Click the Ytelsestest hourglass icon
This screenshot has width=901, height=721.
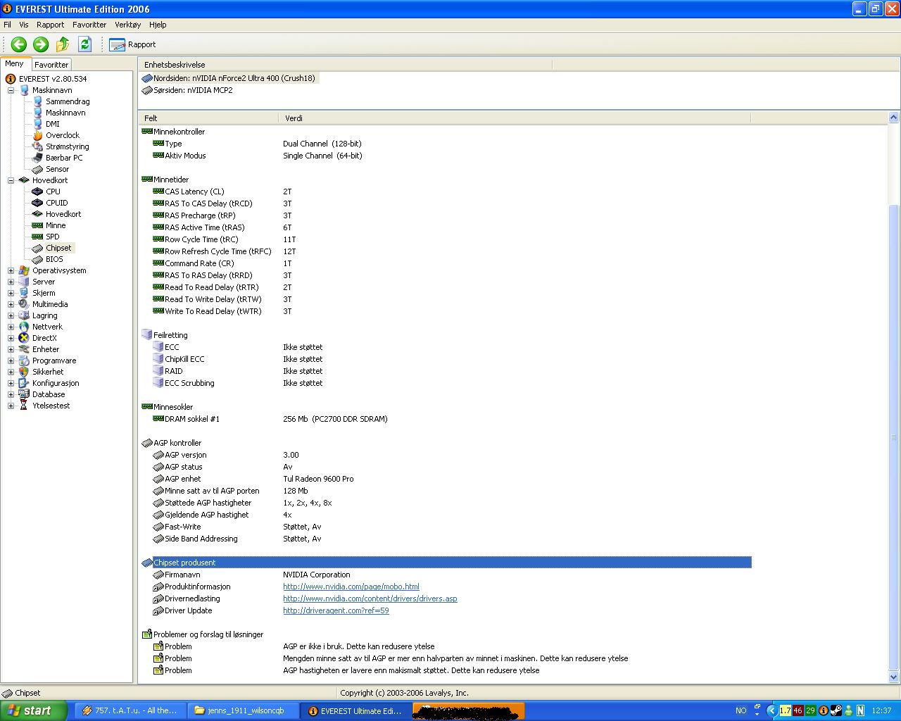[24, 406]
